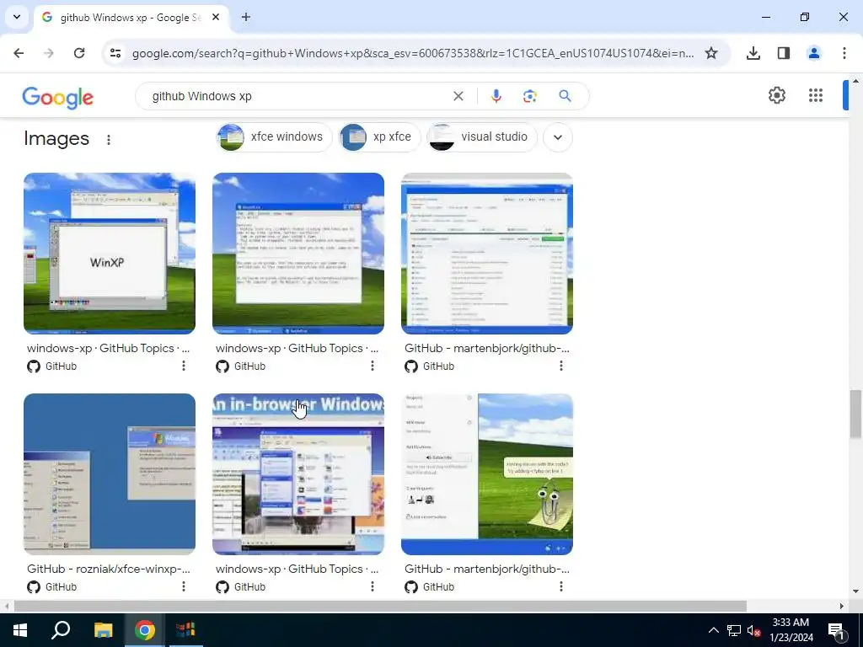Clear the search box with the X
Viewport: 863px width, 647px height.
coord(458,96)
